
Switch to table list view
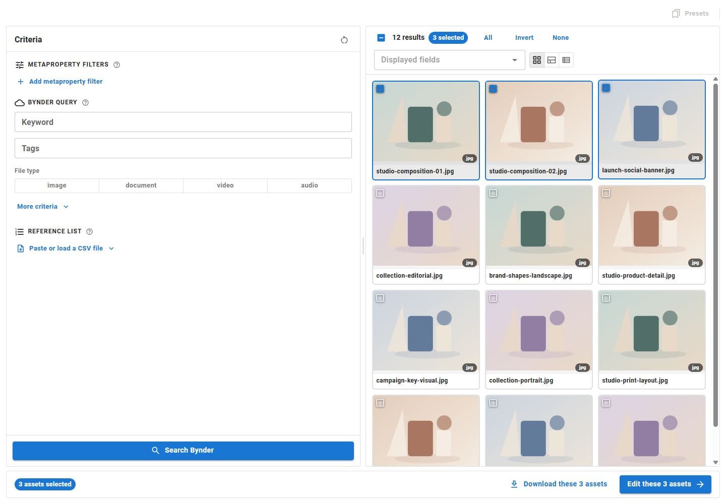coord(566,60)
